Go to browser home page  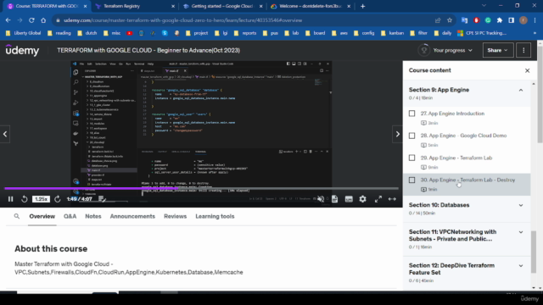click(43, 20)
